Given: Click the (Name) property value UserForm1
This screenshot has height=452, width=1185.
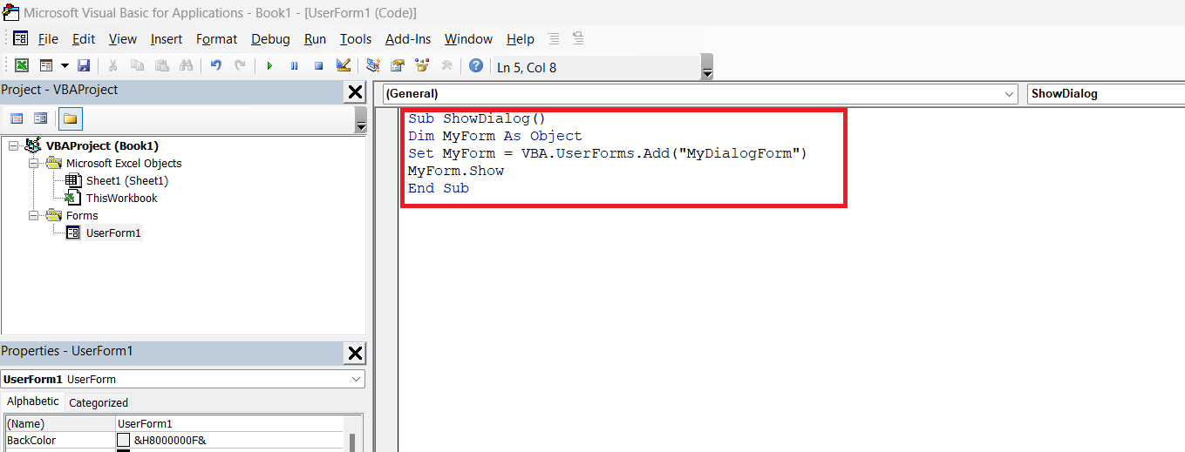Looking at the screenshot, I should point(231,423).
